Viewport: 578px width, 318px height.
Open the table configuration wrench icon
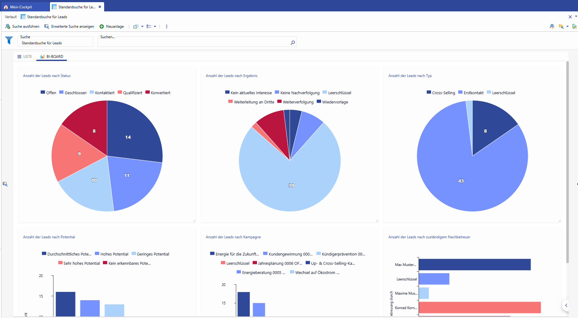(x=574, y=26)
